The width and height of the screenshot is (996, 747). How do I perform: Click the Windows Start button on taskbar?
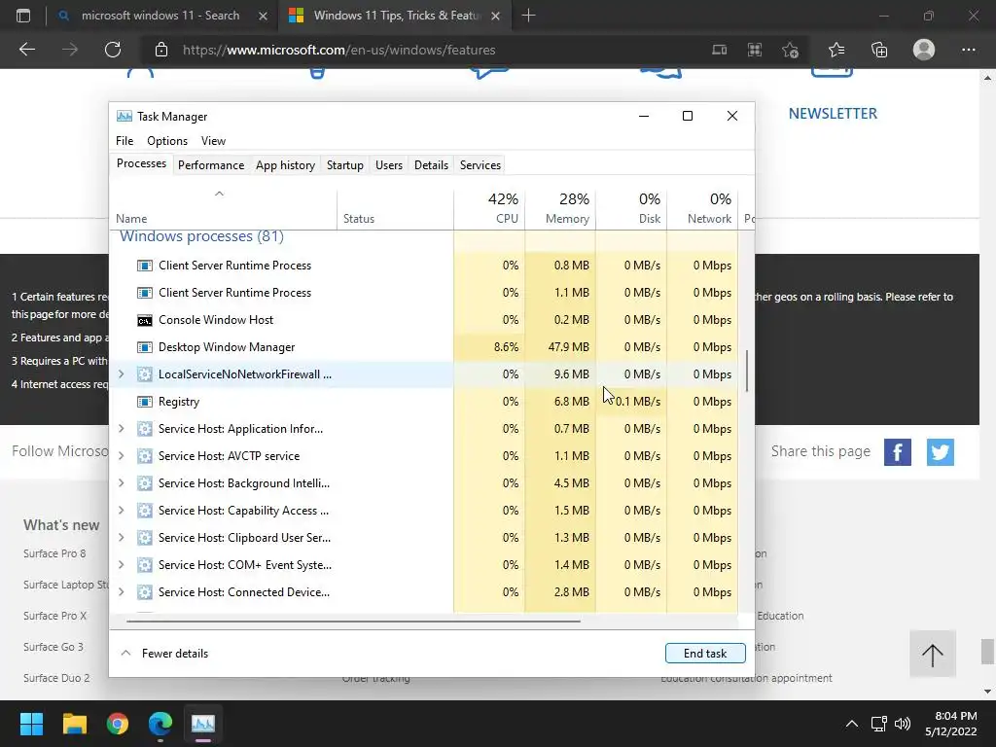31,724
